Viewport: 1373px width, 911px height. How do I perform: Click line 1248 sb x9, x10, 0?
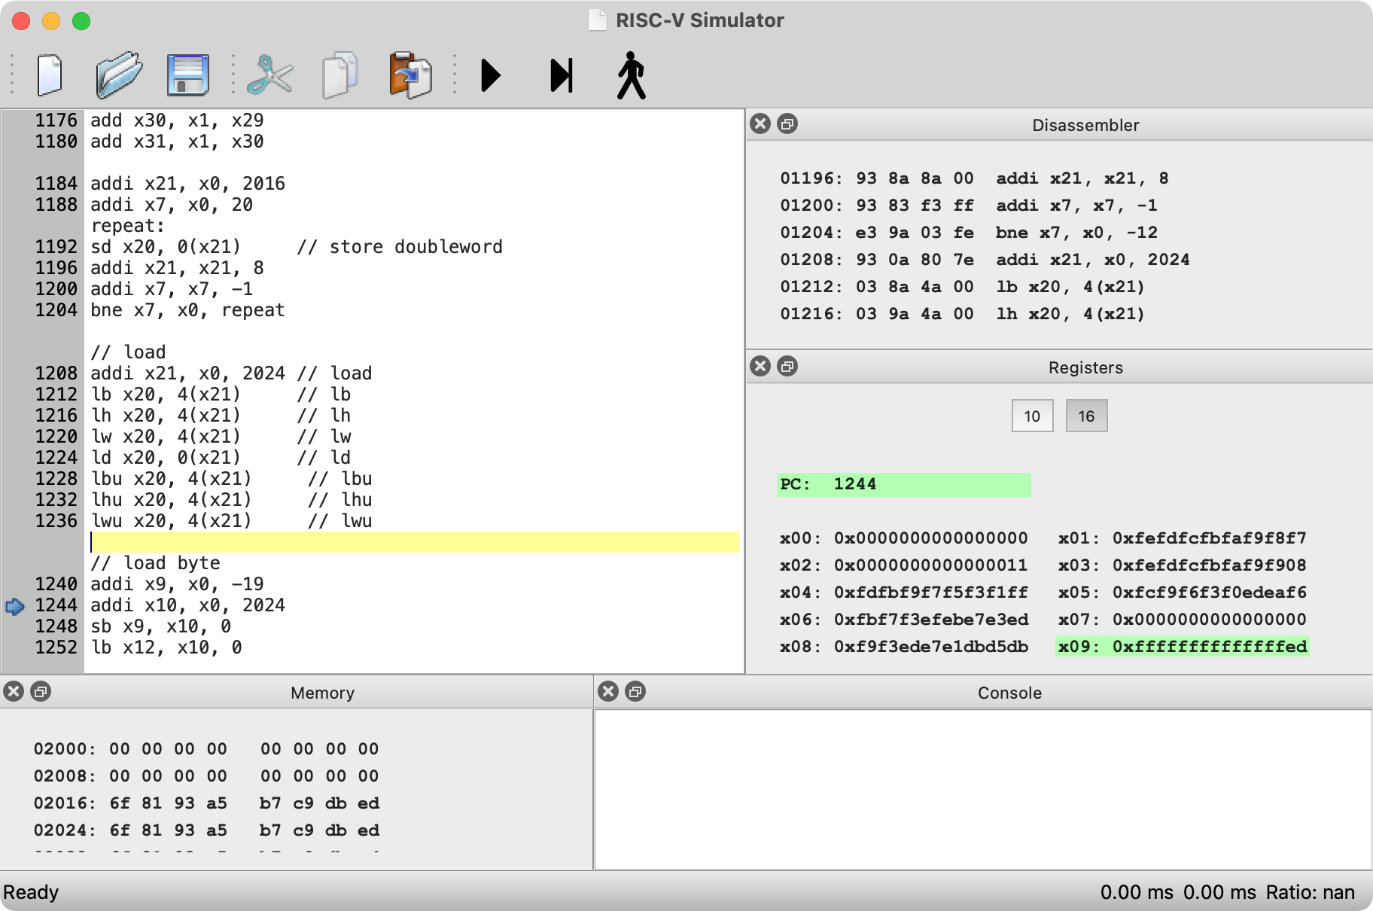pyautogui.click(x=160, y=626)
